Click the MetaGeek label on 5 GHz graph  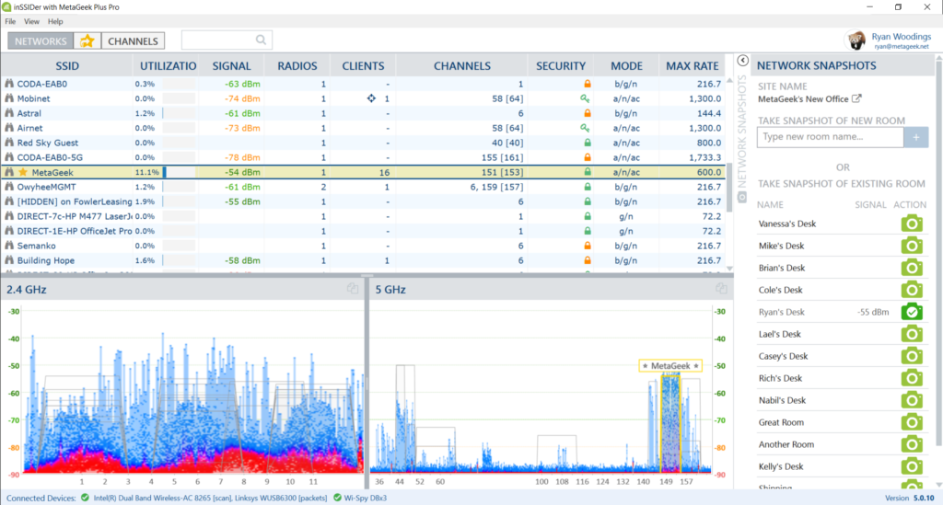pyautogui.click(x=670, y=366)
